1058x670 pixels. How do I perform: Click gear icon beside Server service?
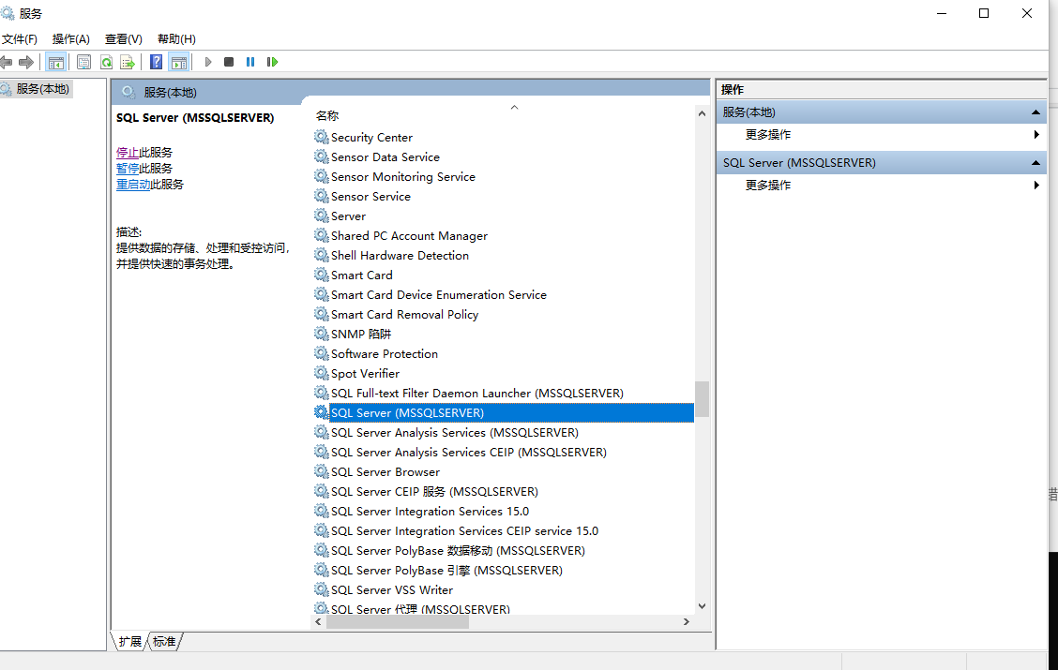pos(321,216)
